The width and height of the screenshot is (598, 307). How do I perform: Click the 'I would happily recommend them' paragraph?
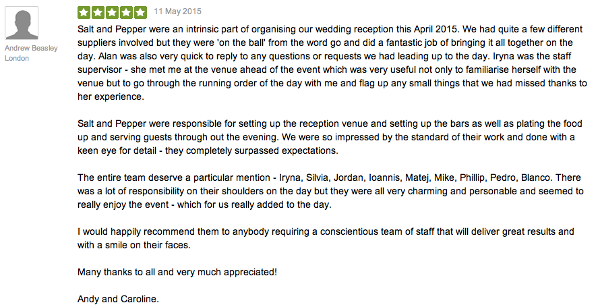click(x=326, y=238)
